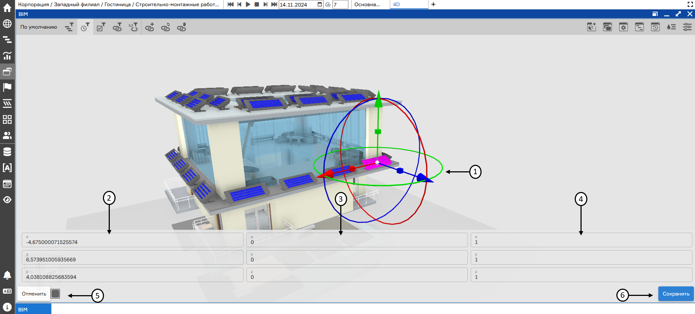Click the delete link icon with trash

coord(182,27)
